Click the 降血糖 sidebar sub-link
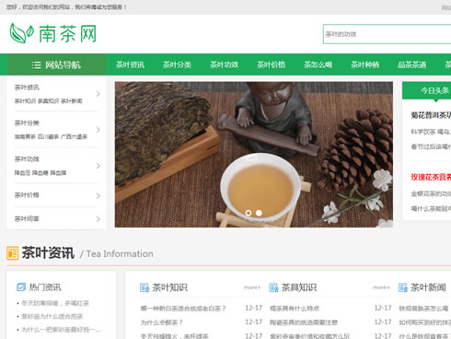The image size is (451, 339). (40, 173)
